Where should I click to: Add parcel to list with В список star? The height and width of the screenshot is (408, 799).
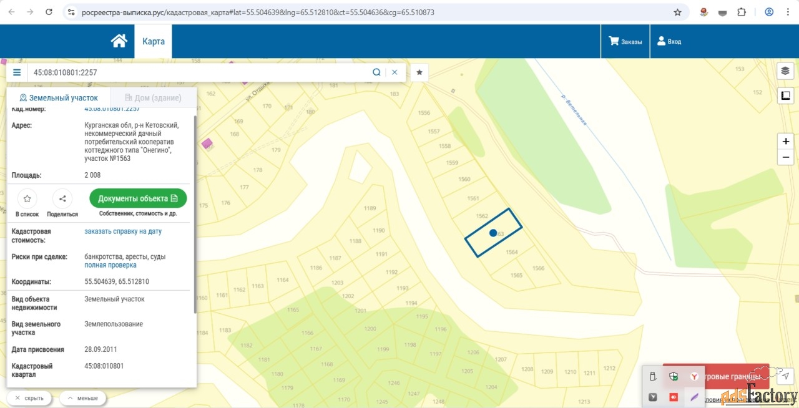coord(27,199)
